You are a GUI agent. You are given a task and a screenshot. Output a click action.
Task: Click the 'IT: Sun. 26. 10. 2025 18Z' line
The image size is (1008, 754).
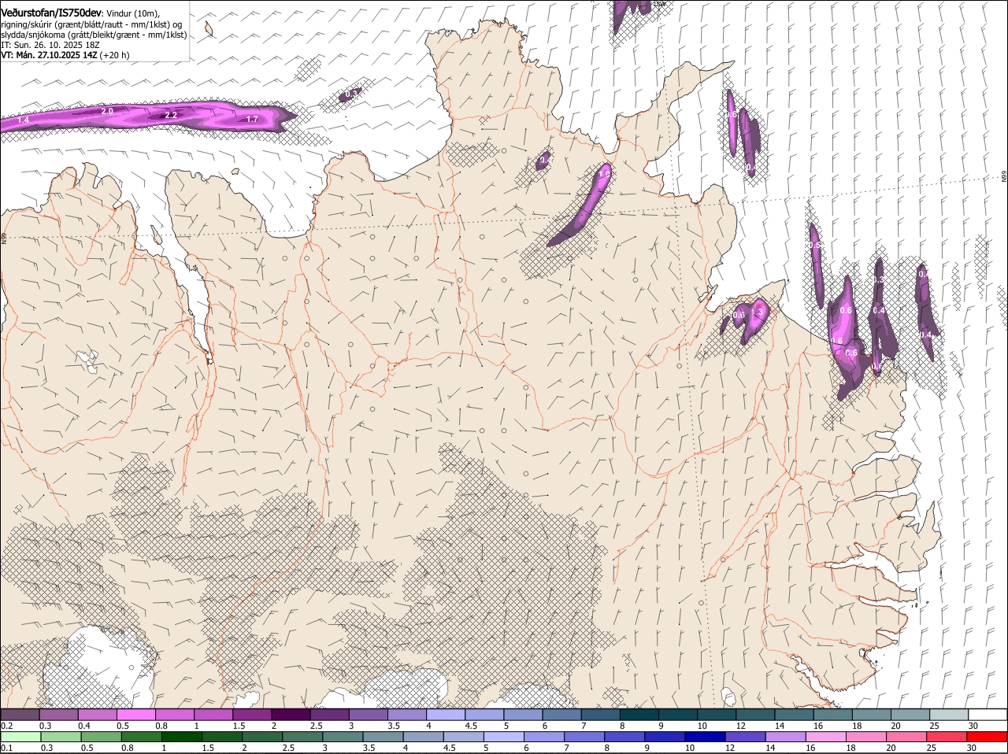tap(50, 45)
